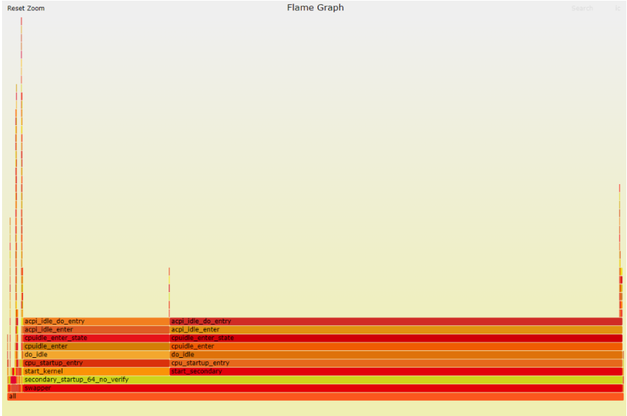Click cpuidle_enter in the start_secondary stack
Image resolution: width=627 pixels, height=416 pixels.
pyautogui.click(x=395, y=347)
